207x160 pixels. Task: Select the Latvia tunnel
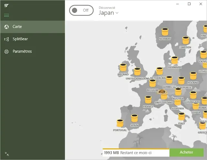pyautogui.click(x=203, y=55)
